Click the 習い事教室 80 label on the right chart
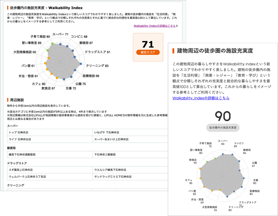 [196, 151]
